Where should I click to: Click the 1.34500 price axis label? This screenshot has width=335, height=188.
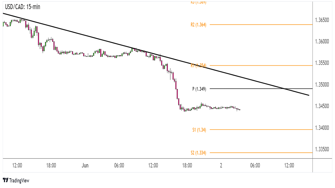click(323, 106)
